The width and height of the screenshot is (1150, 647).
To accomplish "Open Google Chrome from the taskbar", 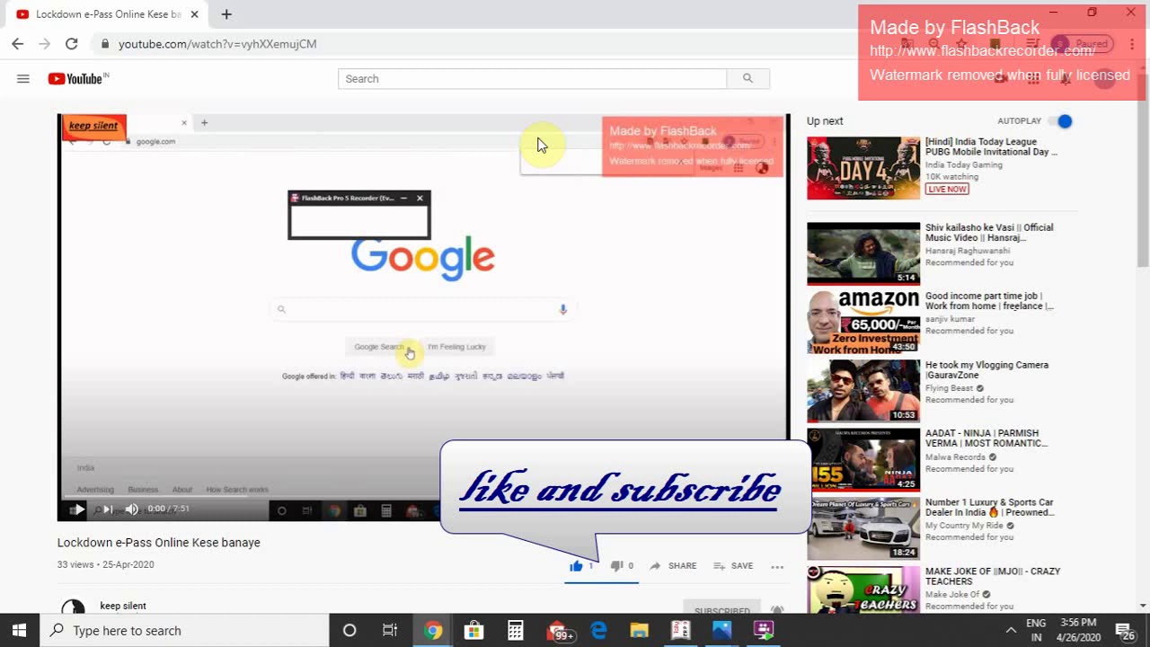I will pyautogui.click(x=433, y=631).
